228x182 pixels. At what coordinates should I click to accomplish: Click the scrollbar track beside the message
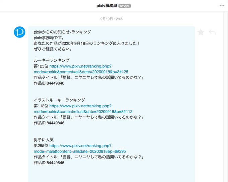point(226,97)
